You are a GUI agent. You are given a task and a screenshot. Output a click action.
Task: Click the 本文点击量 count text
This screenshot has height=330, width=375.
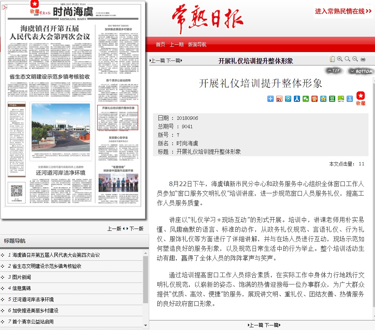pyautogui.click(x=347, y=164)
